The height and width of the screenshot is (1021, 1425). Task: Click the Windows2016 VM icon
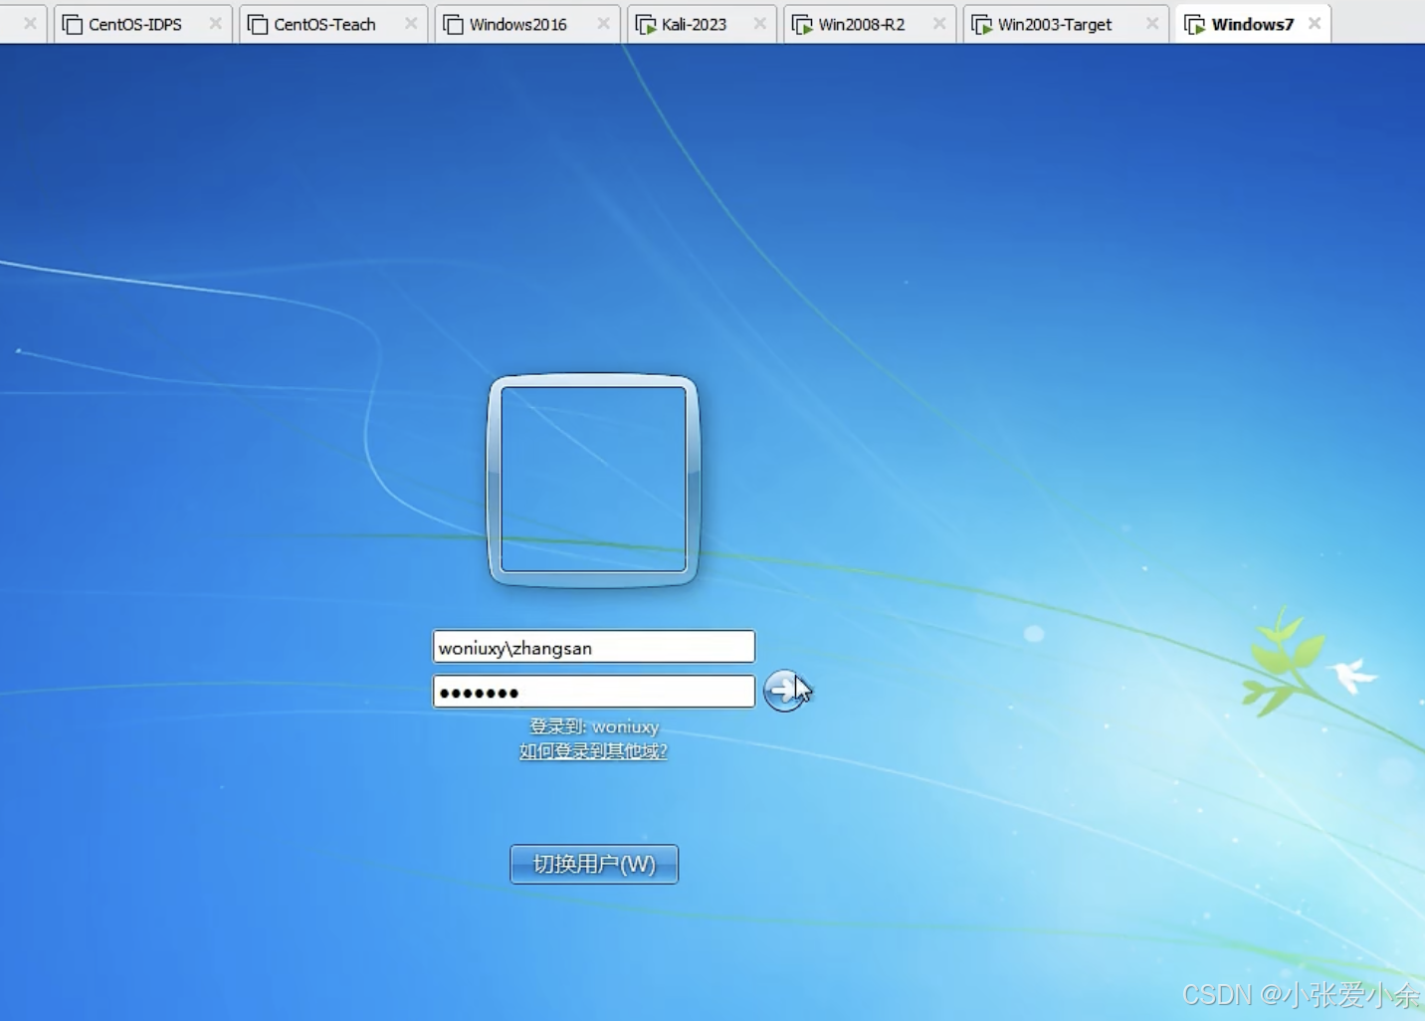454,24
